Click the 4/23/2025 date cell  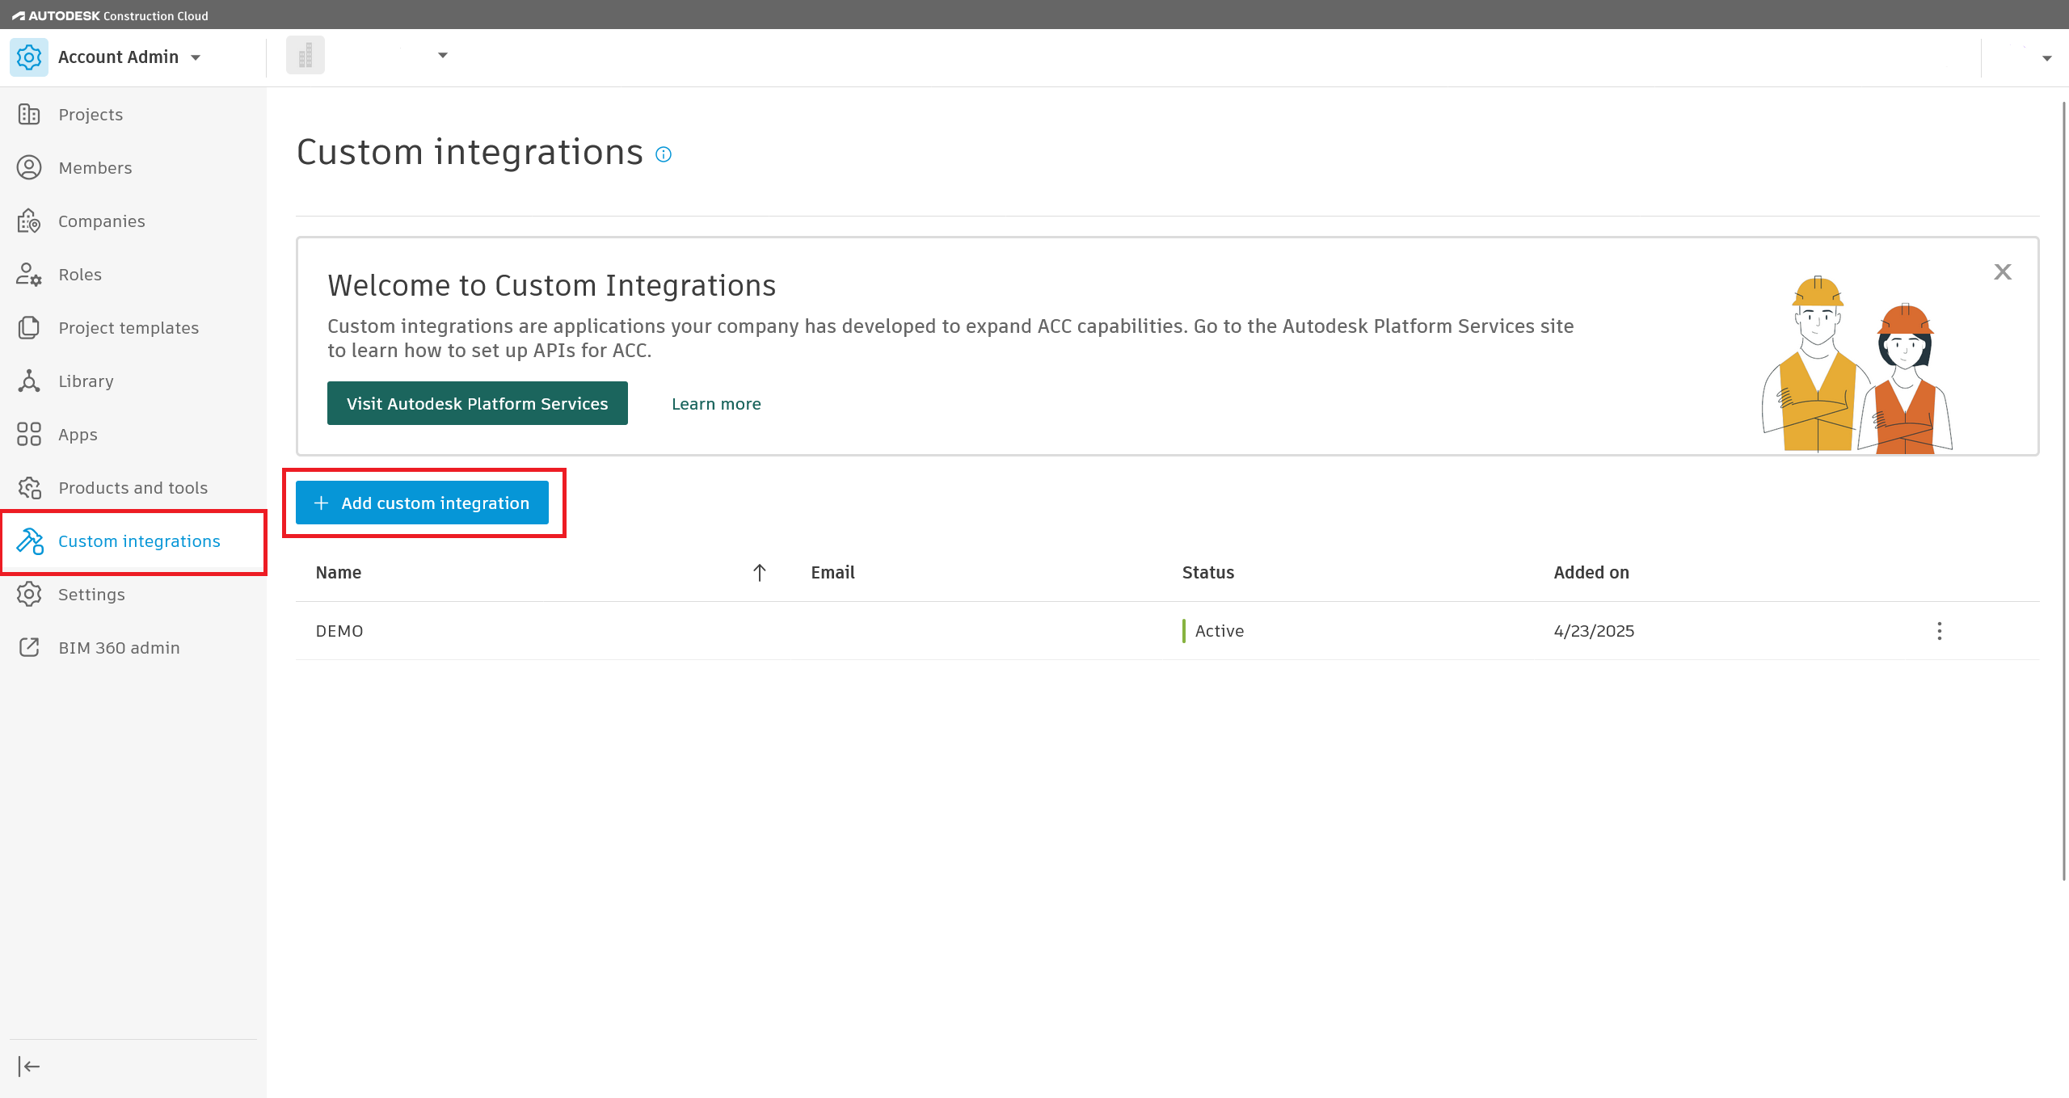pos(1594,631)
